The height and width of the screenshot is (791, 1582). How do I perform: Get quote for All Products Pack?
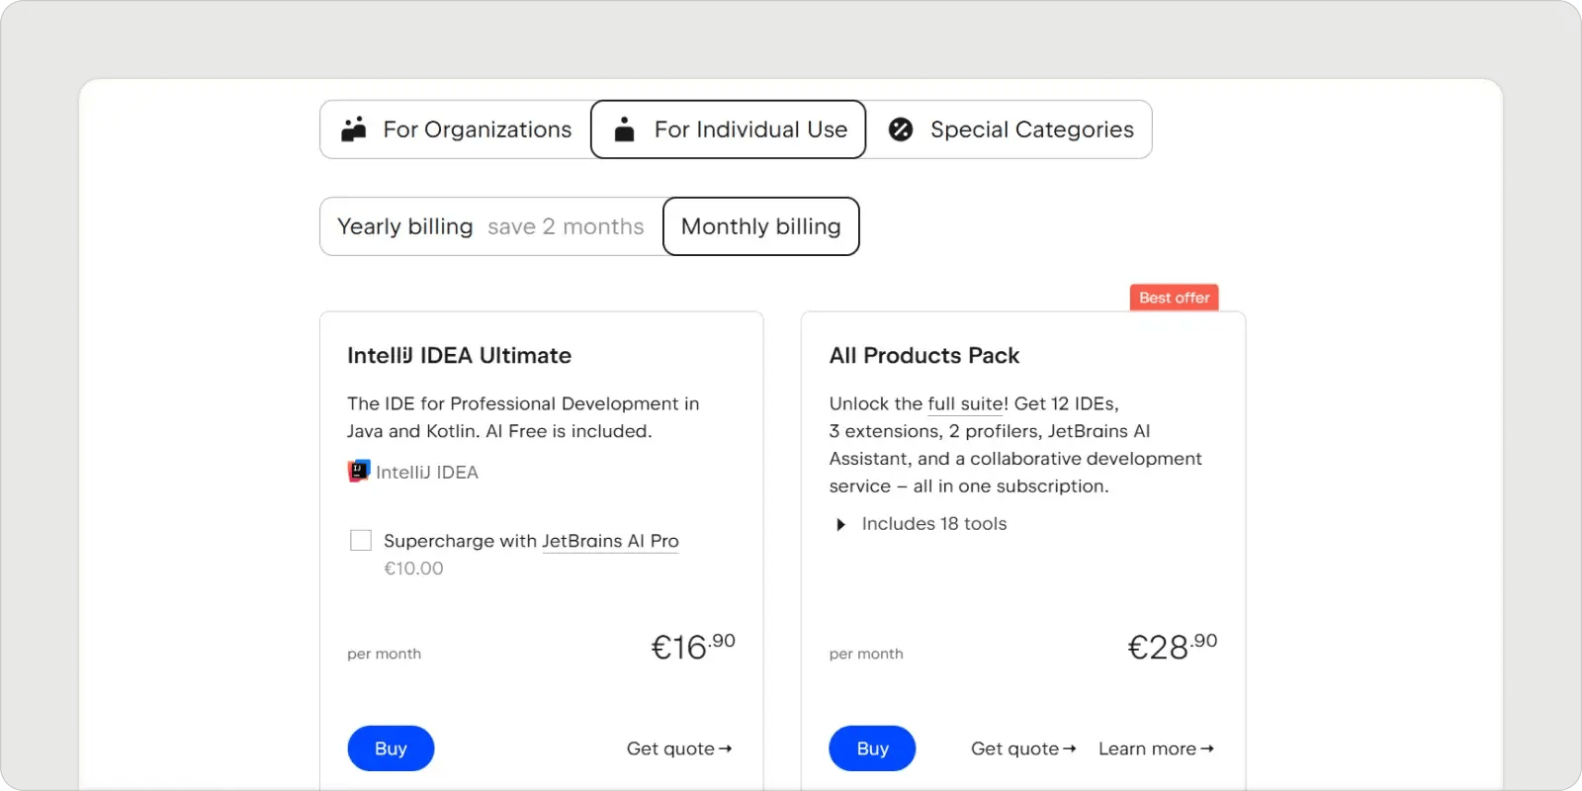coord(1023,748)
